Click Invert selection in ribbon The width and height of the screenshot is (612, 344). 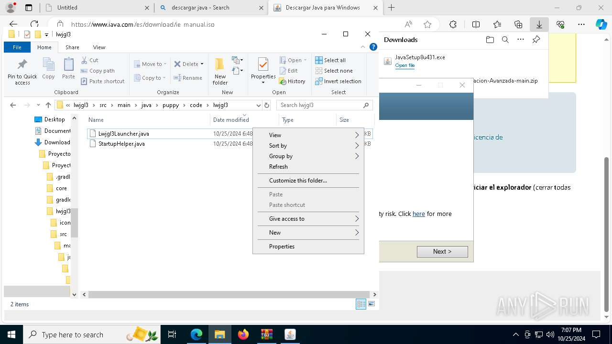click(338, 81)
